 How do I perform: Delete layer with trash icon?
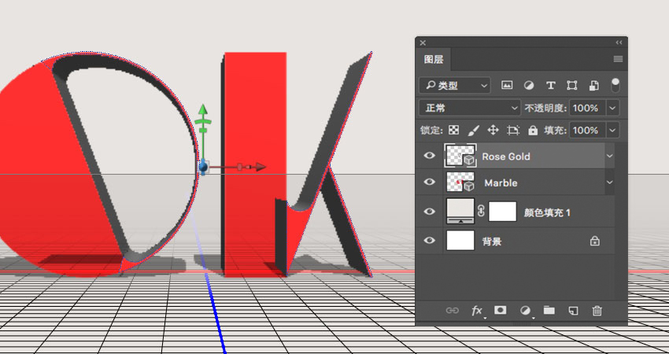597,311
